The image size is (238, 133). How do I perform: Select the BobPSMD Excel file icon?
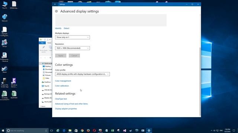point(14,95)
